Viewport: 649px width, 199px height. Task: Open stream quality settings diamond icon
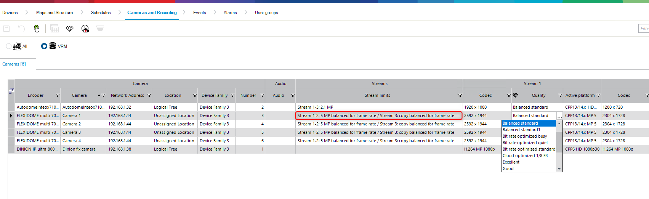coord(69,29)
